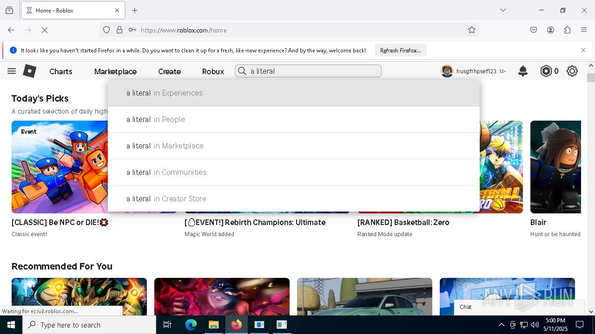This screenshot has width=595, height=334.
Task: Open the volume icon in system tray
Action: pyautogui.click(x=535, y=325)
